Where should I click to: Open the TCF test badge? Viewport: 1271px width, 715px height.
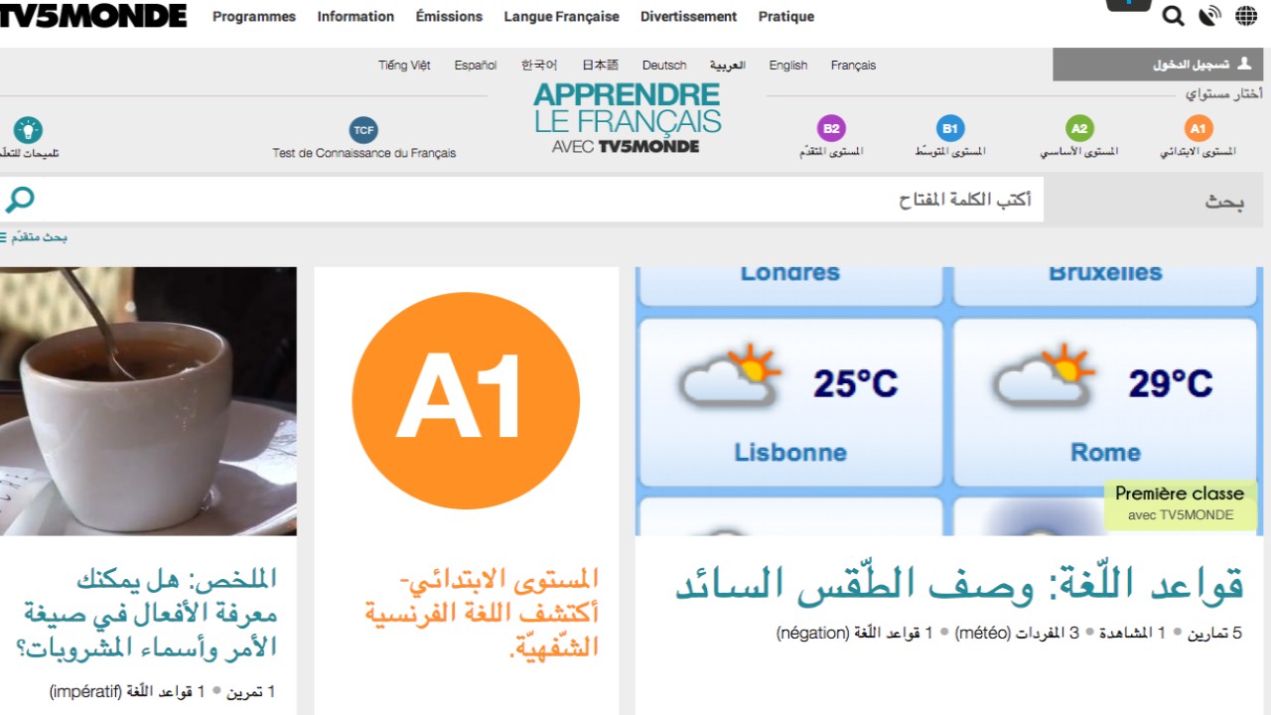click(x=363, y=130)
